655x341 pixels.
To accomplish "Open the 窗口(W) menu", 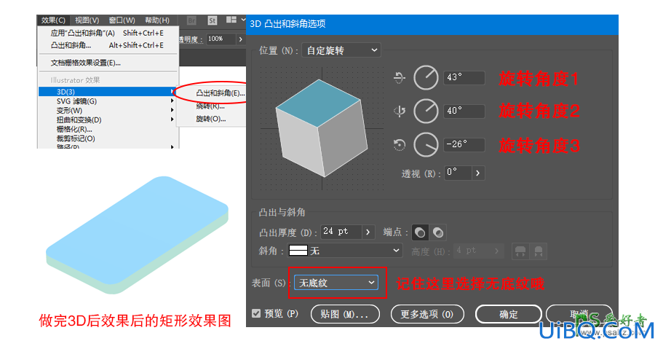I will tap(122, 20).
